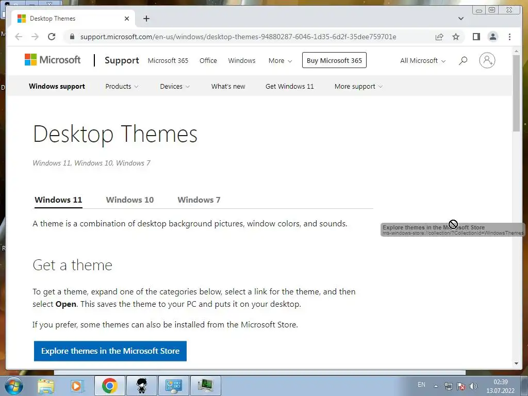Click the browser forward arrow
This screenshot has width=528, height=396.
point(35,37)
